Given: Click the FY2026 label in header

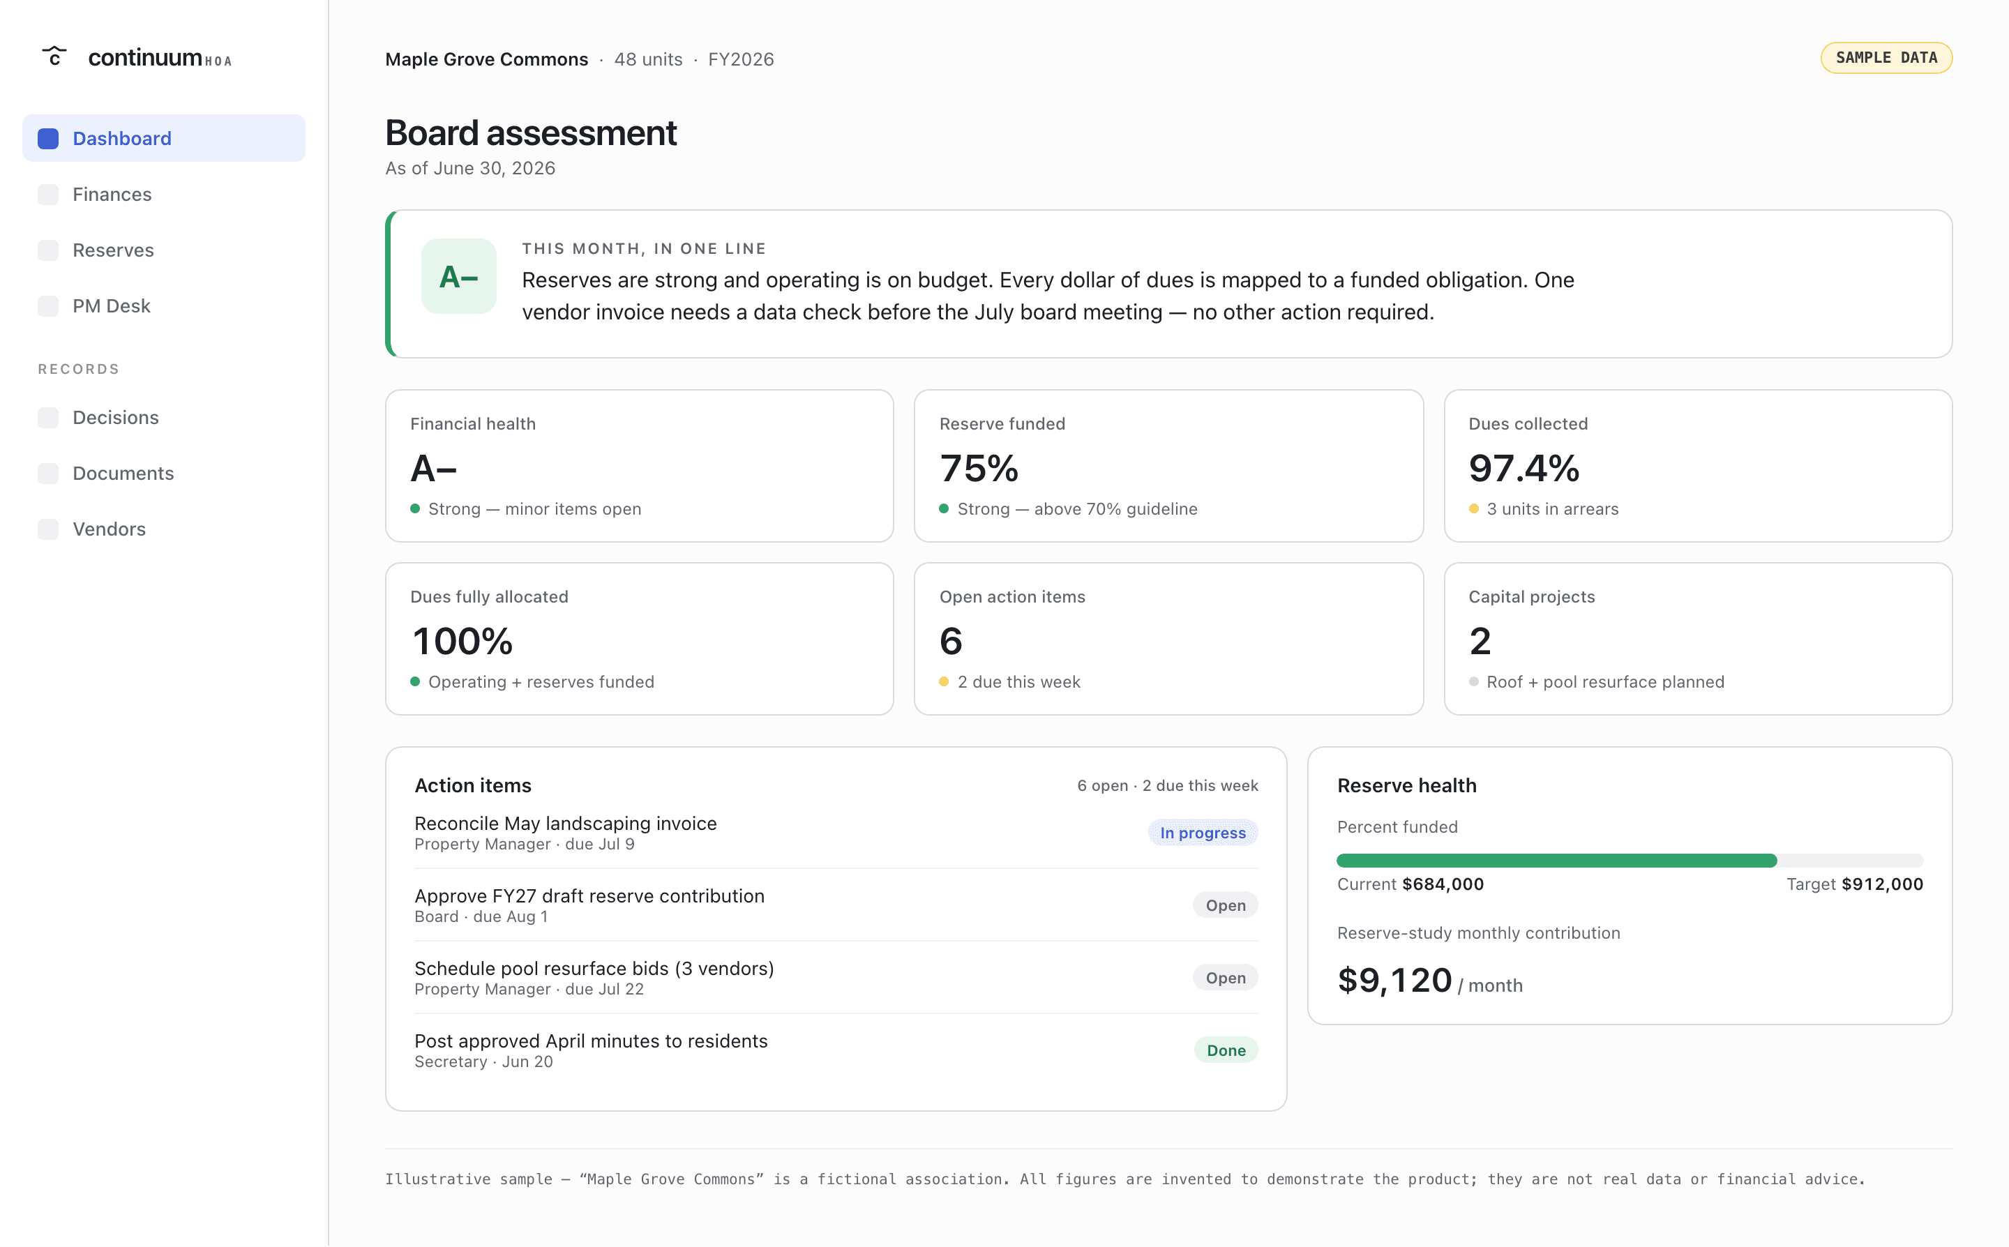Looking at the screenshot, I should point(741,59).
